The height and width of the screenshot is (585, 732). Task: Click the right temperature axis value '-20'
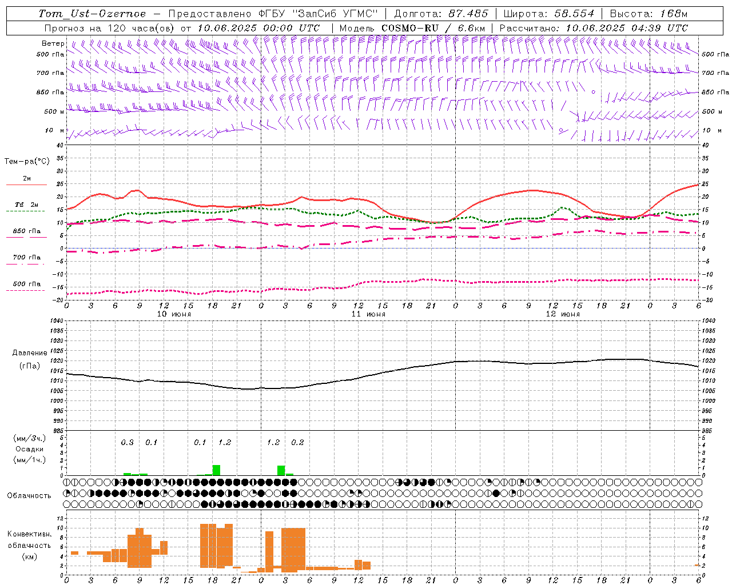pyautogui.click(x=707, y=300)
